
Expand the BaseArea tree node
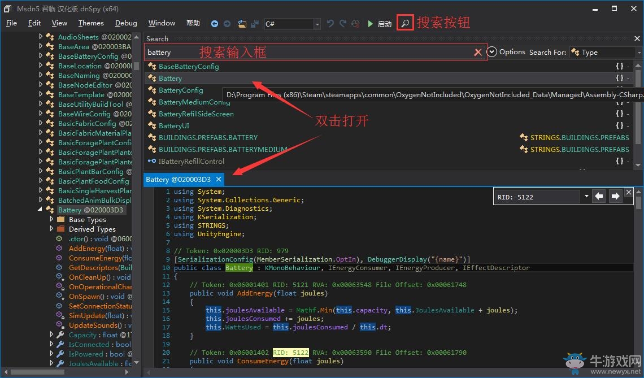tap(41, 46)
